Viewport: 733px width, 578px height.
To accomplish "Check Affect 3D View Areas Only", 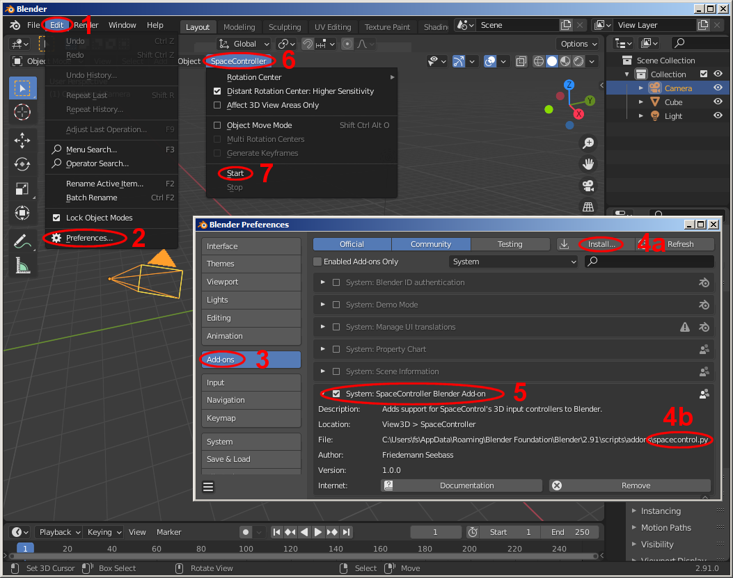I will pyautogui.click(x=217, y=105).
